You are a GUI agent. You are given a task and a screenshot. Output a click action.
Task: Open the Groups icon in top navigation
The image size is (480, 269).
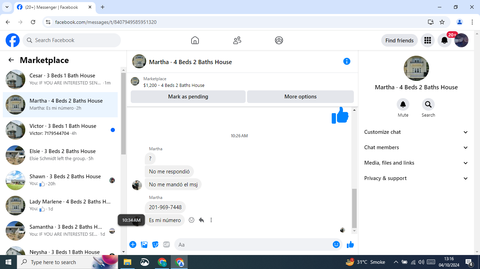[279, 40]
